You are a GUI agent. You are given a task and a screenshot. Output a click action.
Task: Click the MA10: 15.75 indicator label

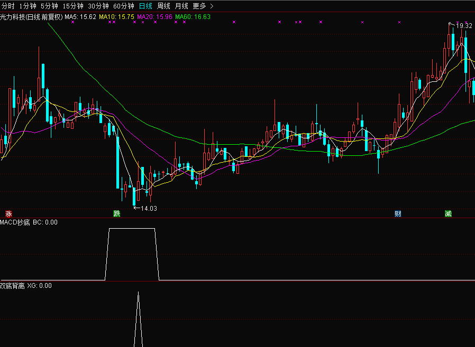tap(116, 17)
